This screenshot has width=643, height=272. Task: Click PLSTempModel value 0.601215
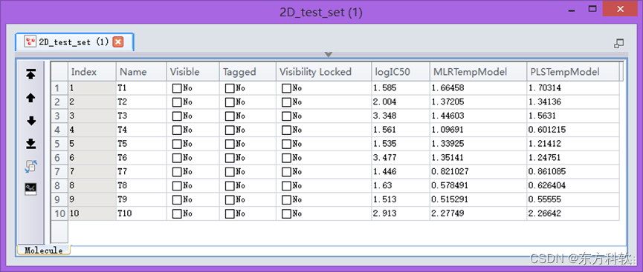pyautogui.click(x=573, y=130)
